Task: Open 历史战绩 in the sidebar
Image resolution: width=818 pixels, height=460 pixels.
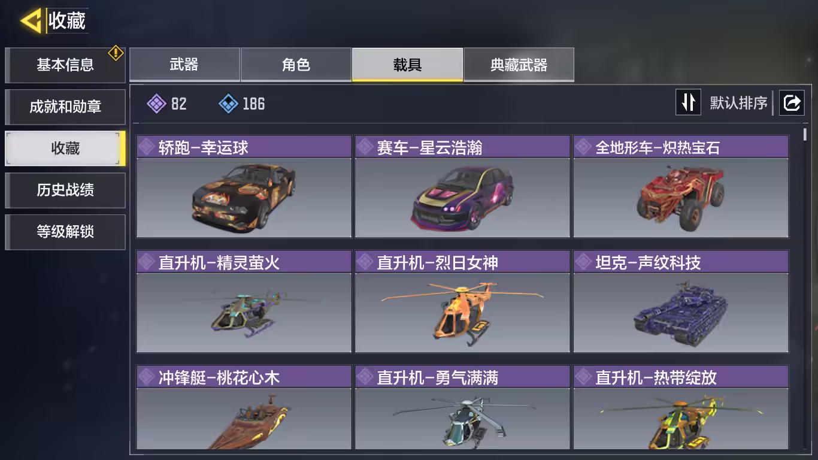Action: click(65, 190)
